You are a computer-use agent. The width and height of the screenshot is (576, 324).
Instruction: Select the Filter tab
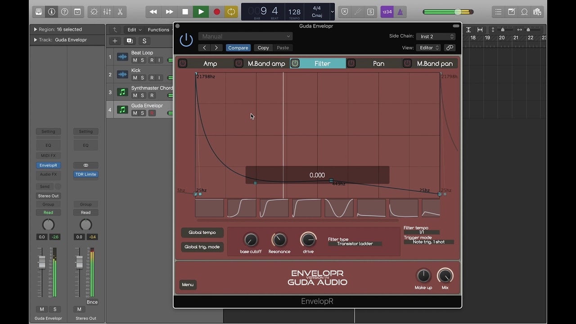pos(323,63)
